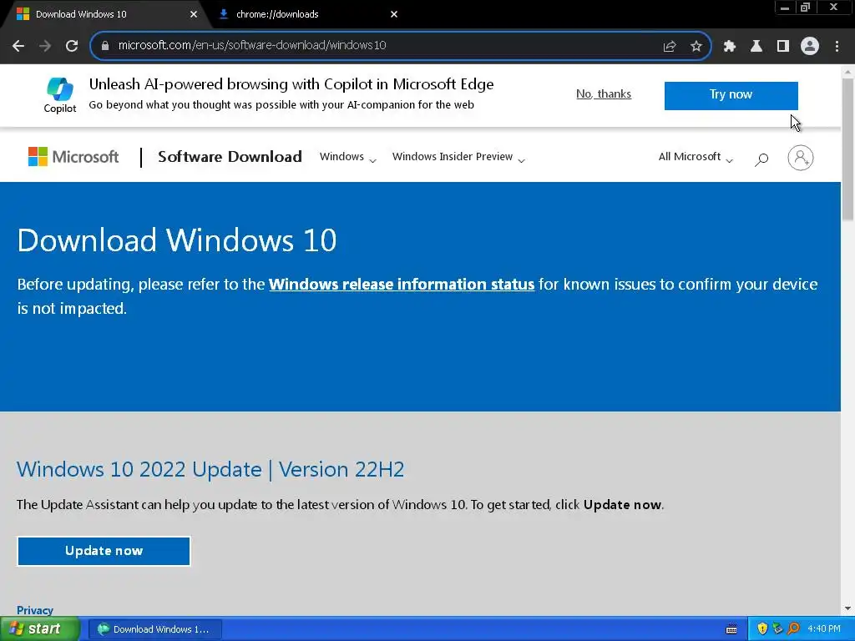Open the Windows Start button
Screen dimensions: 855x641
(x=40, y=629)
